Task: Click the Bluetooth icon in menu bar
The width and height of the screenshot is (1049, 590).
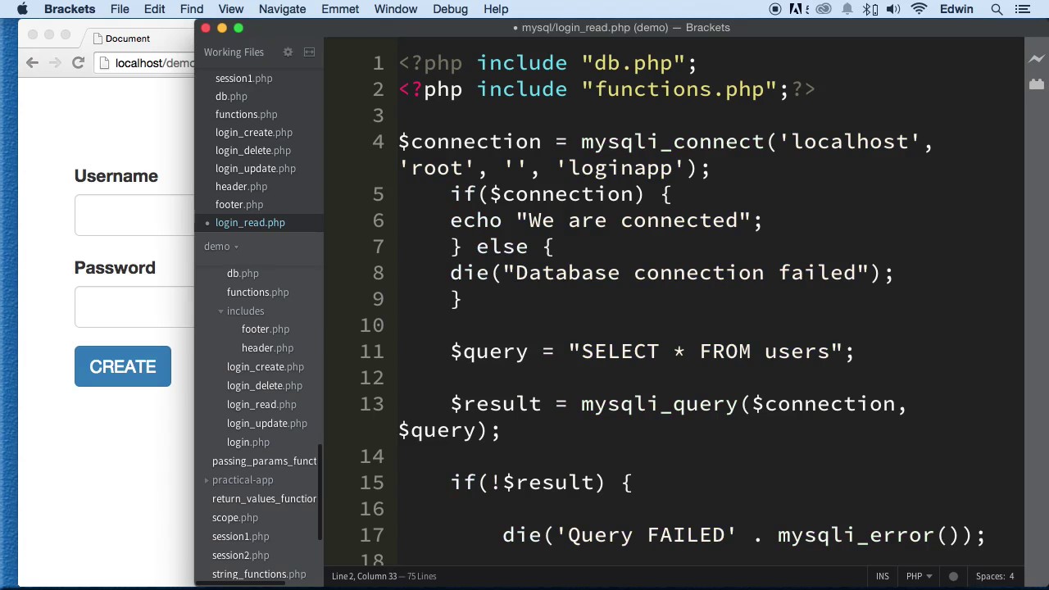Action: point(870,9)
